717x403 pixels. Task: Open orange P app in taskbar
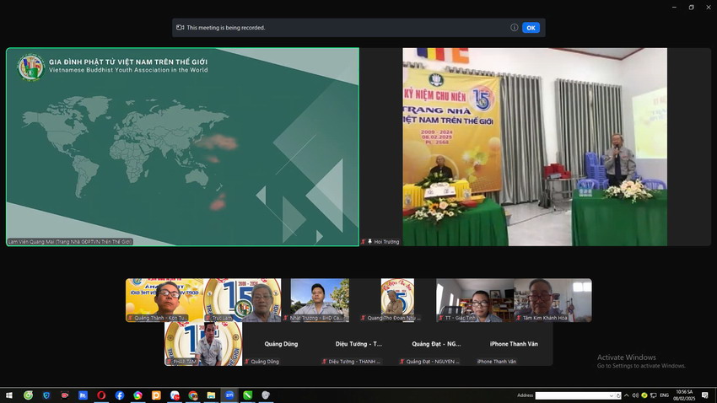(x=156, y=395)
